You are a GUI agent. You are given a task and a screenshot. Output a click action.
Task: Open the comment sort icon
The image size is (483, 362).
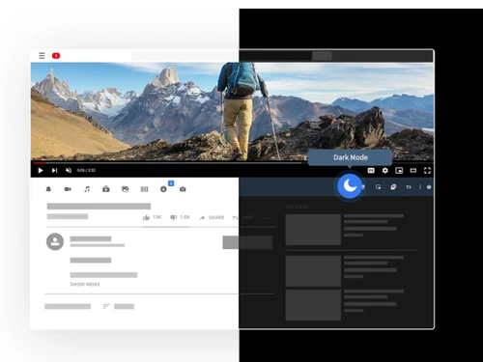point(106,306)
